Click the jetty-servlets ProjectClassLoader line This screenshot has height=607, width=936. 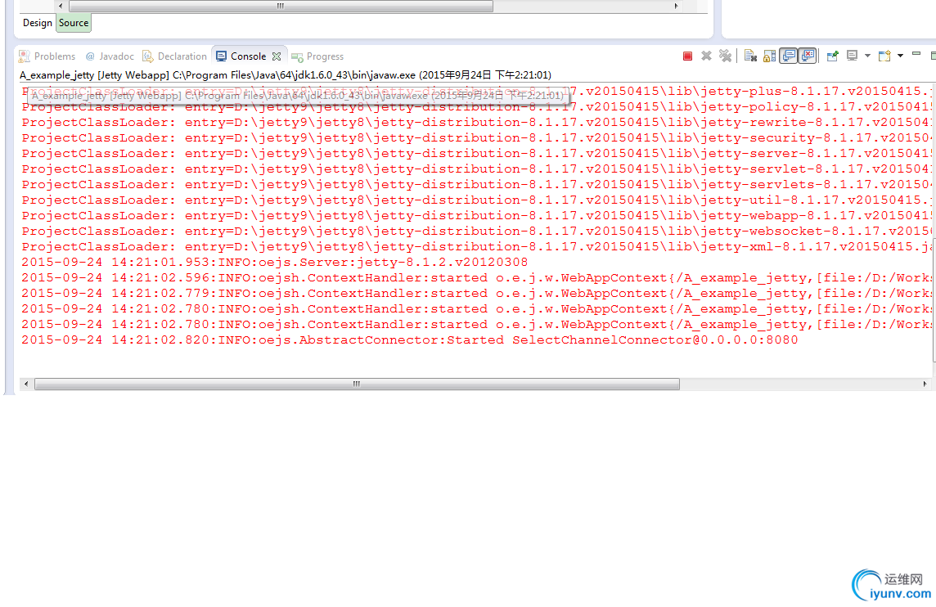click(x=476, y=184)
